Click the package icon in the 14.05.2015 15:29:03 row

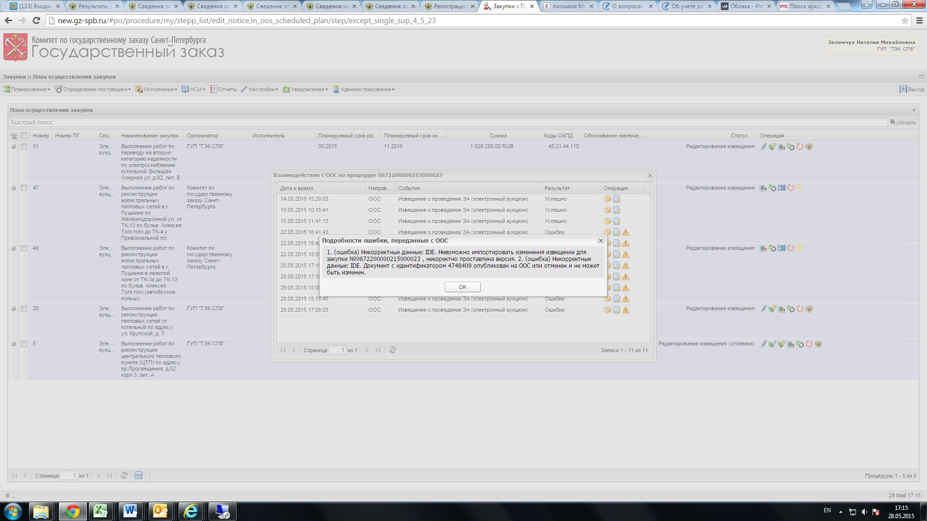[x=607, y=199]
